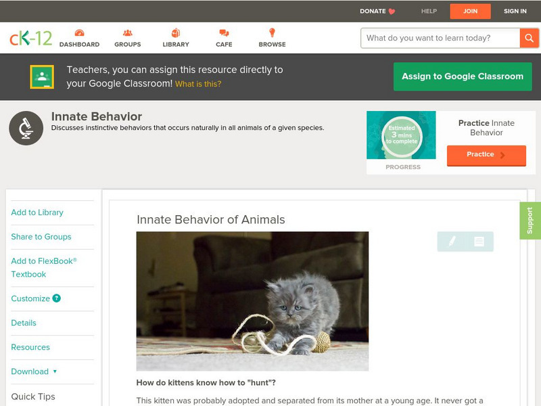Click the Practice Innate Behavior label

[x=486, y=128]
